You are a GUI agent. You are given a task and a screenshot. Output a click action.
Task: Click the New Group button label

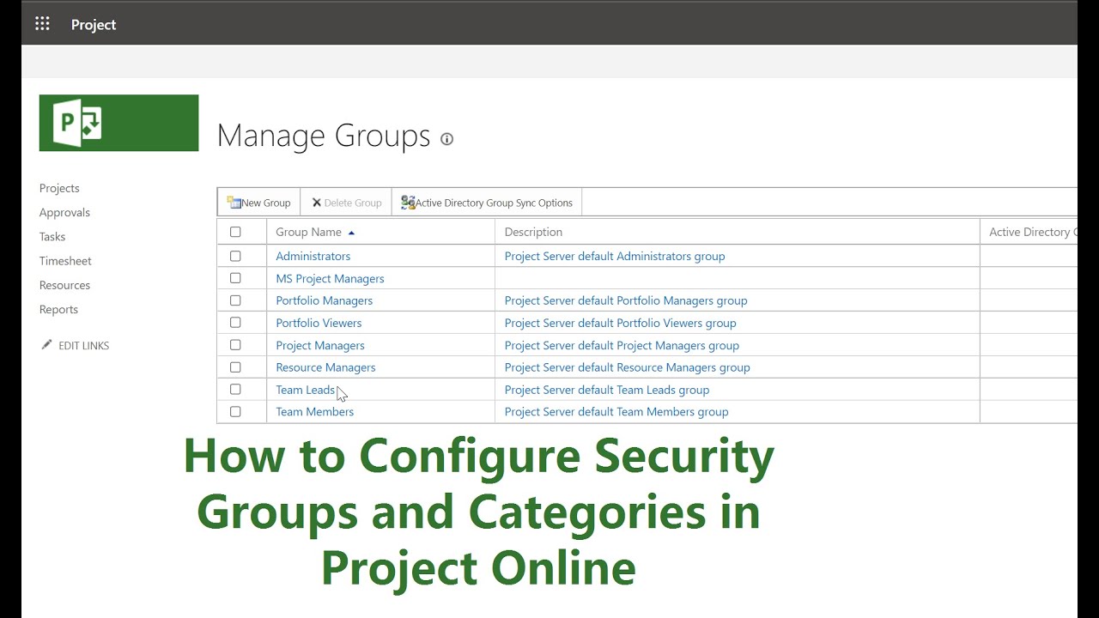point(265,203)
